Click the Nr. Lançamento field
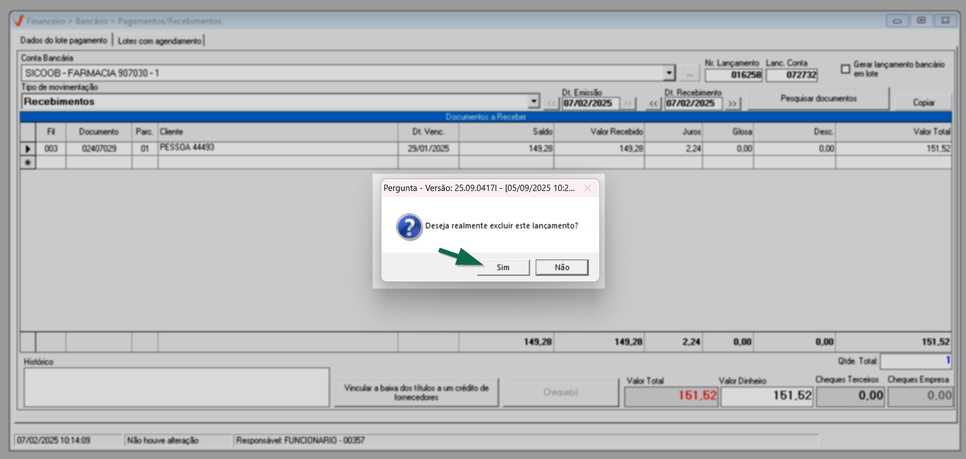 click(734, 75)
